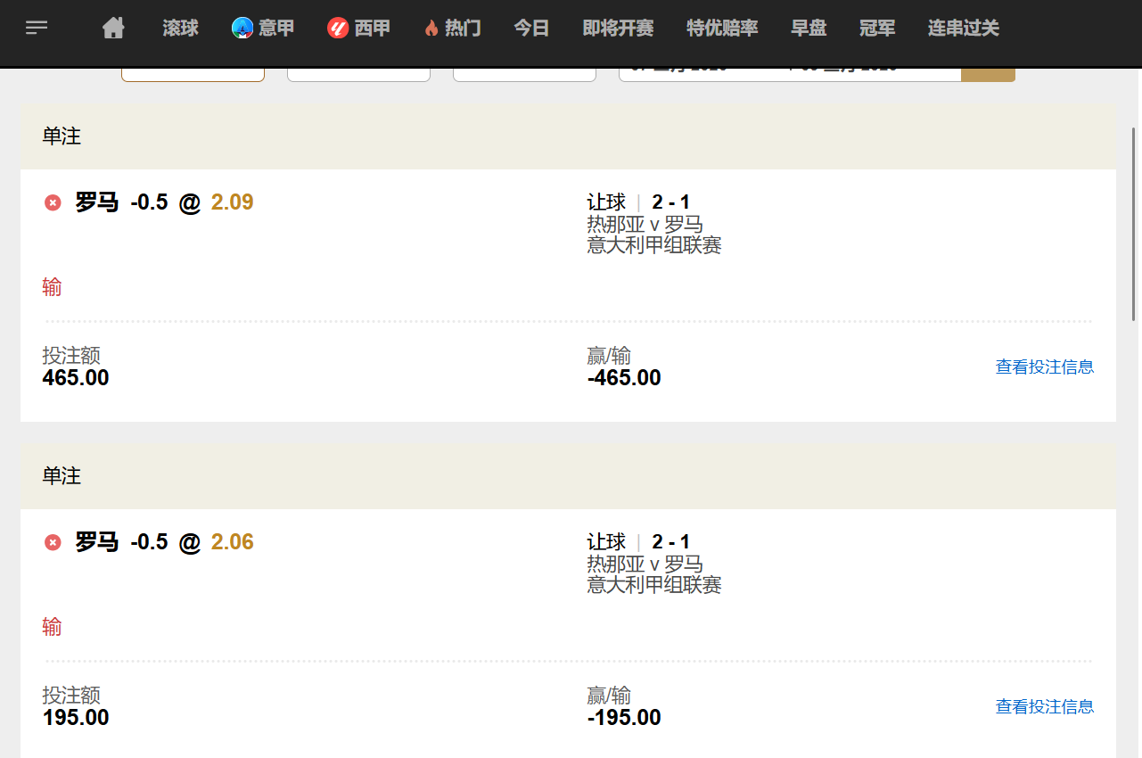The width and height of the screenshot is (1142, 758).
Task: Remove the 2.06 odds Roma bet
Action: tap(52, 542)
